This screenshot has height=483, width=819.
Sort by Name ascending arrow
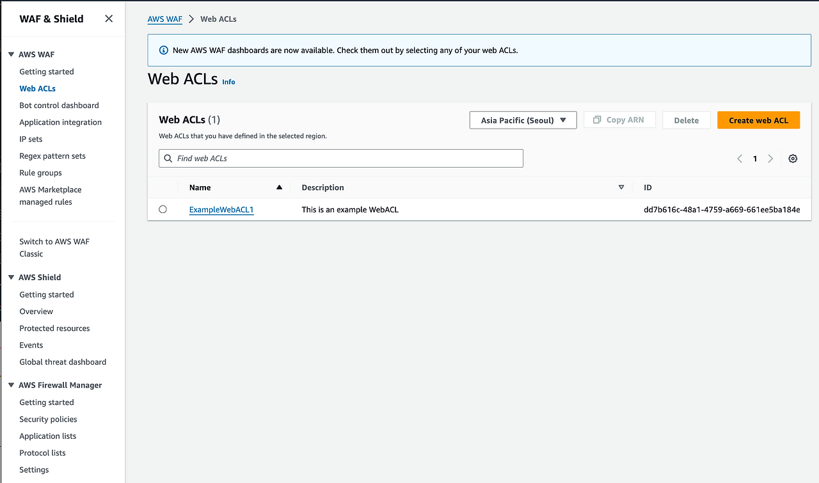point(279,187)
